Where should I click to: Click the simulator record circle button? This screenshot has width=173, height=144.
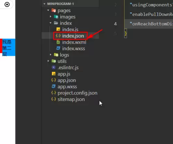point(7,4)
